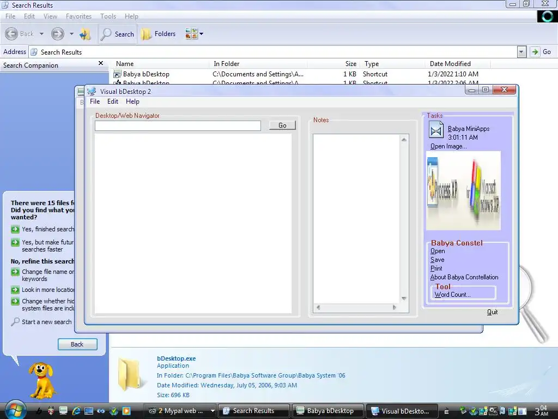Close the Search Companion pane
This screenshot has height=419, width=558.
pyautogui.click(x=101, y=63)
